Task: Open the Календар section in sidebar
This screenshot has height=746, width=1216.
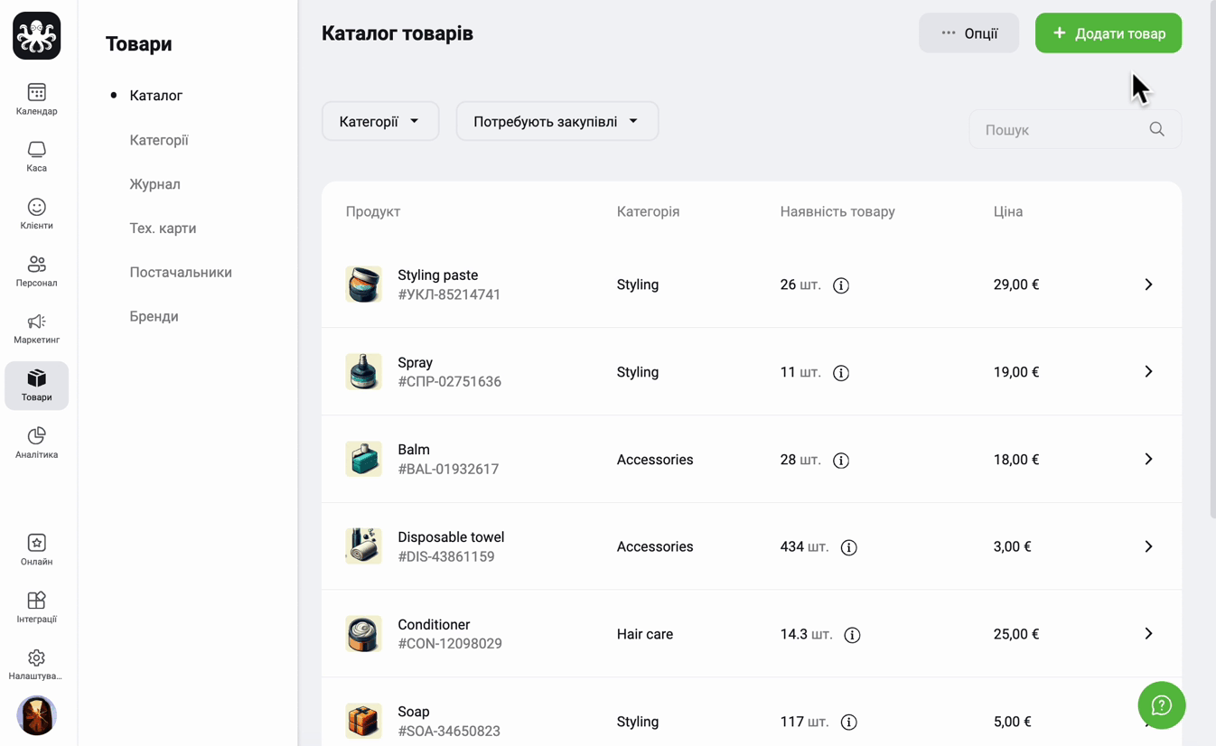Action: click(37, 99)
